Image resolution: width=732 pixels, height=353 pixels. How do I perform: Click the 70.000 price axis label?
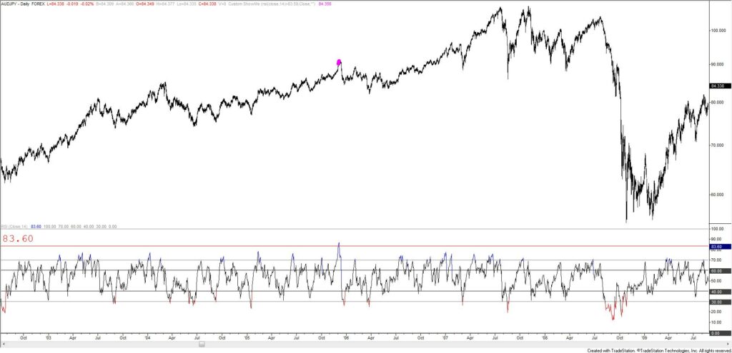click(718, 145)
